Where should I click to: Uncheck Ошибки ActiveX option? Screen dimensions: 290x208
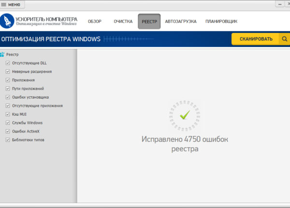pyautogui.click(x=8, y=131)
